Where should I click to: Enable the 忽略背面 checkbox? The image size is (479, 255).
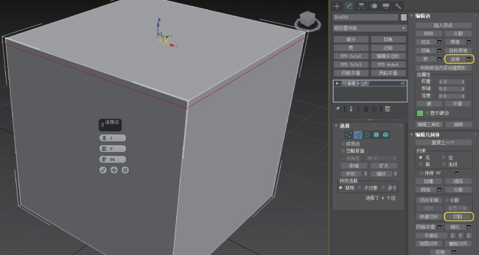click(x=343, y=151)
